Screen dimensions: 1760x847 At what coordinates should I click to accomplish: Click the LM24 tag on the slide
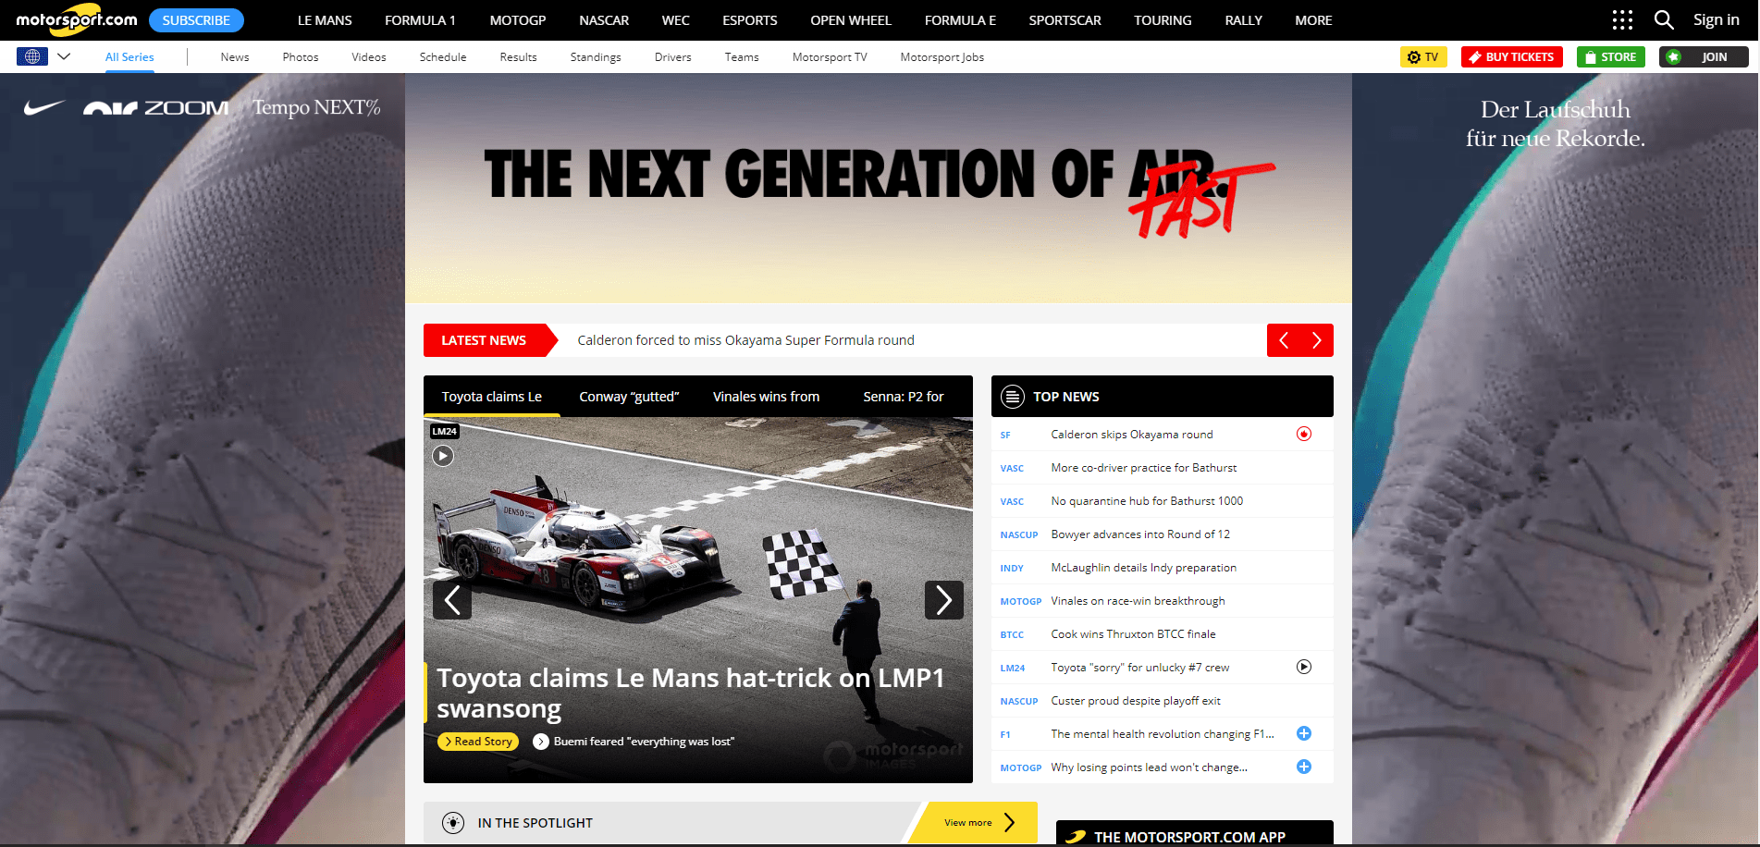coord(445,431)
